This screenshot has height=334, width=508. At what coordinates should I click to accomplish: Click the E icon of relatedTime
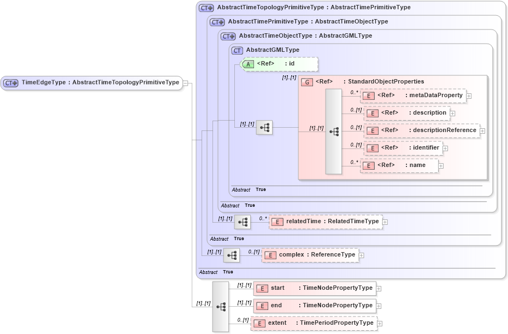pos(277,222)
